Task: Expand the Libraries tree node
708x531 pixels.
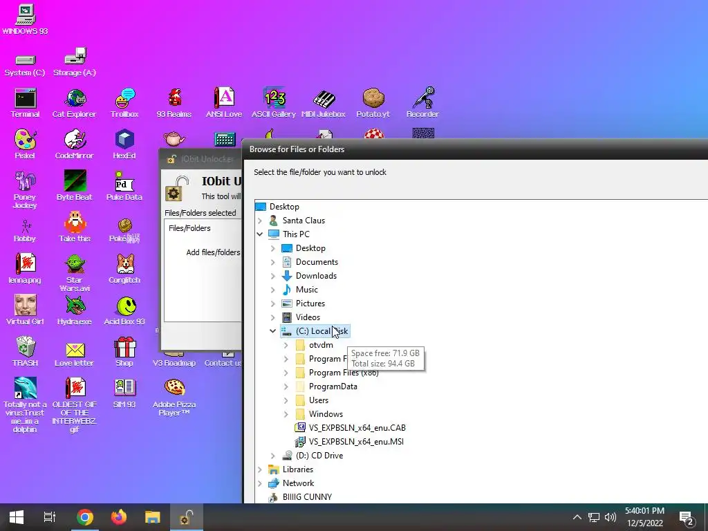Action: coord(260,469)
